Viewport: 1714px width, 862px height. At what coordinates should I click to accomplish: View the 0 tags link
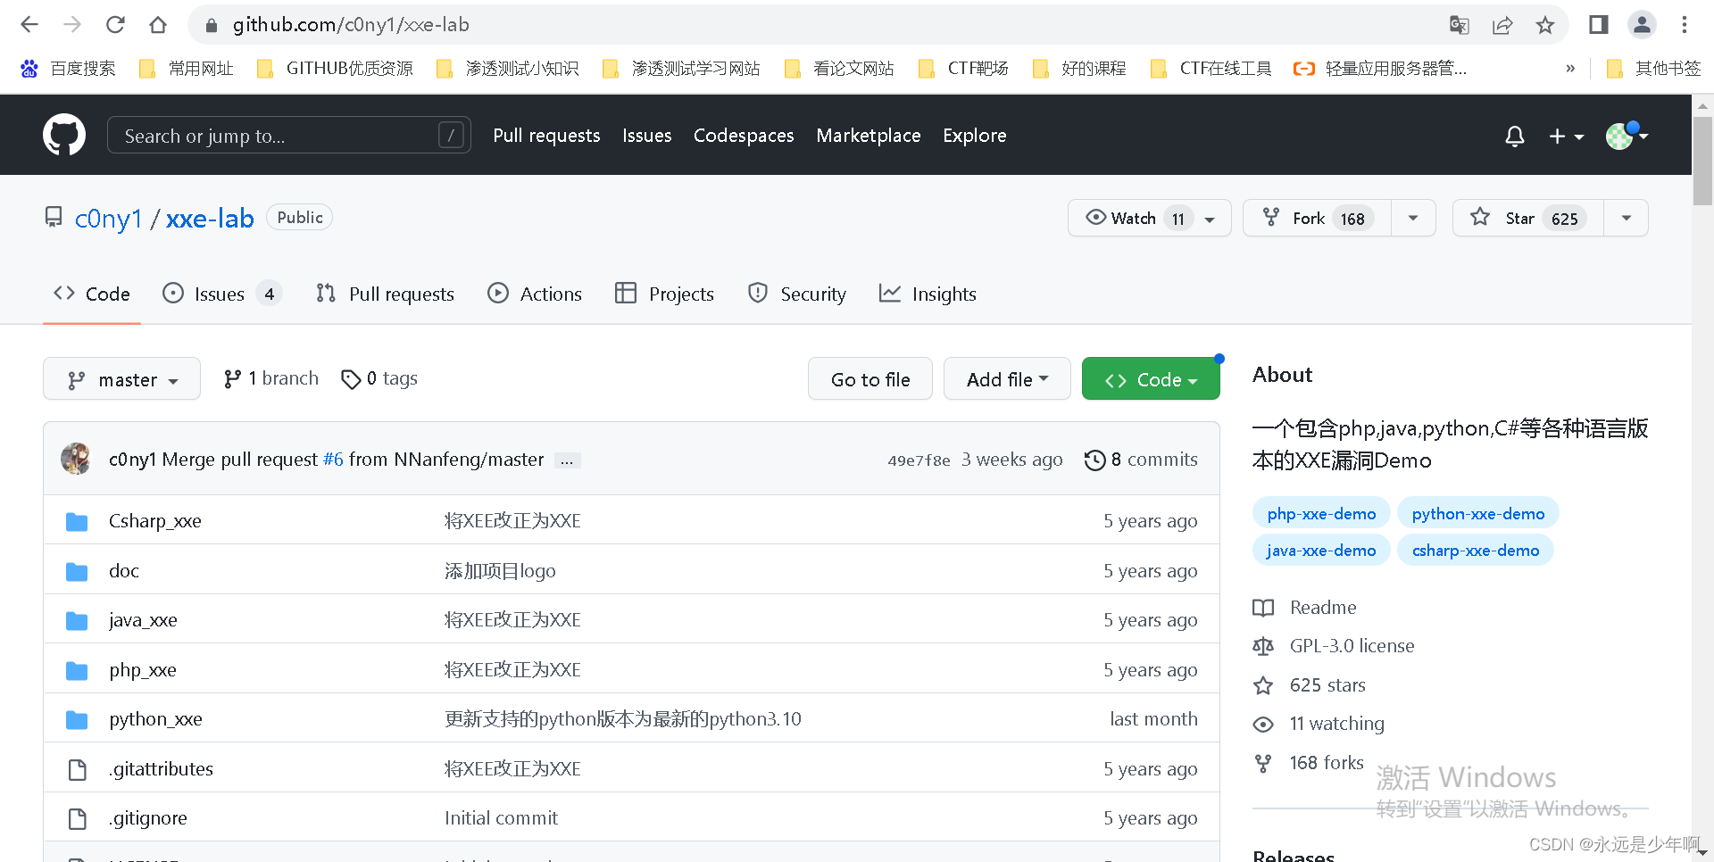(x=379, y=379)
